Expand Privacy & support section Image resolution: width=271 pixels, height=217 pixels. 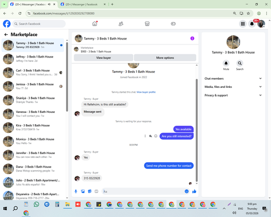coord(233,95)
